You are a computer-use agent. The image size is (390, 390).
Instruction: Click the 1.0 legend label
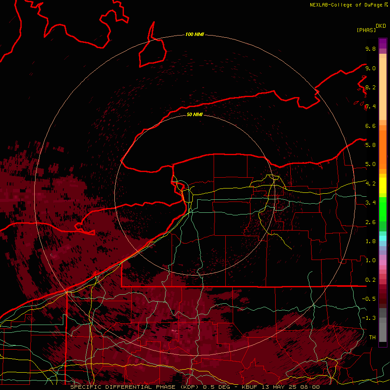370,260
